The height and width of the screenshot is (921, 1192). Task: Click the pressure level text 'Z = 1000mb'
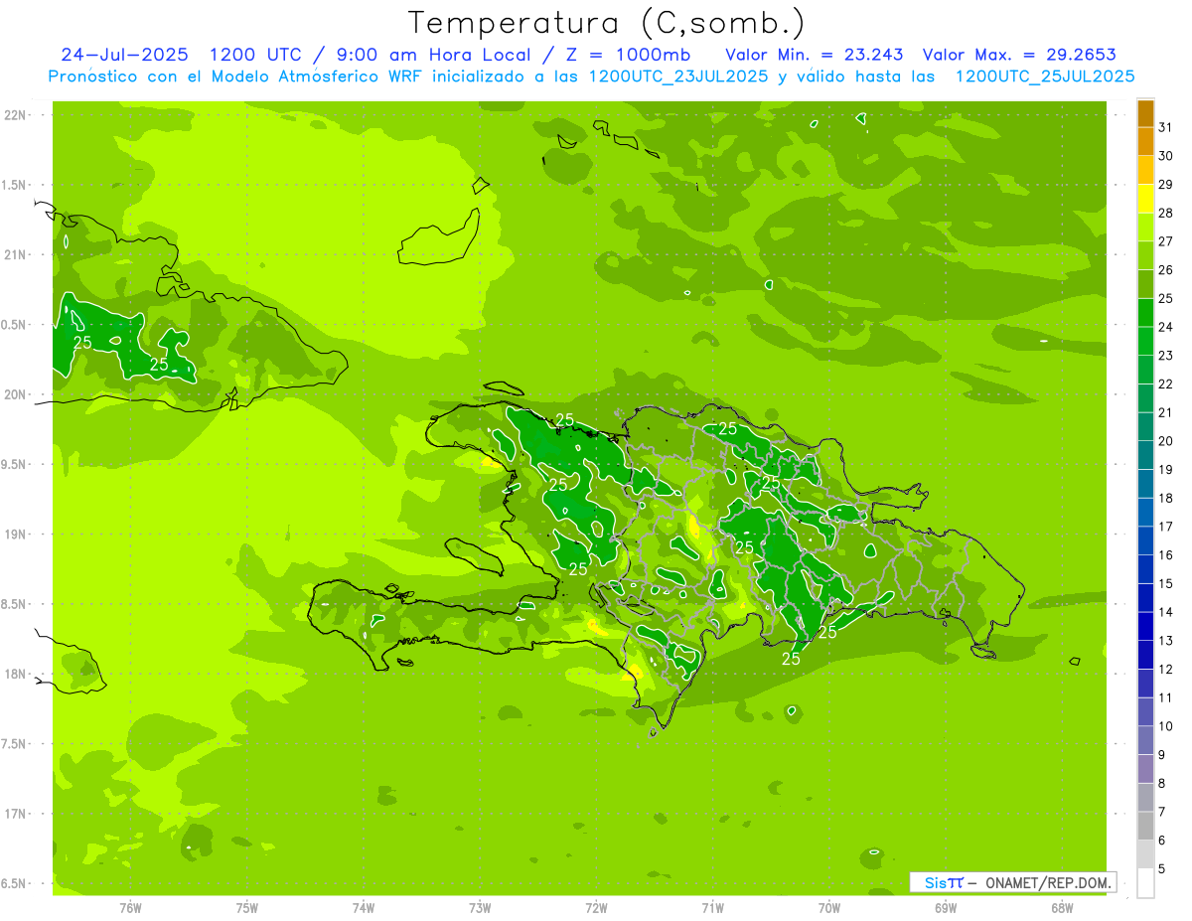pos(636,55)
